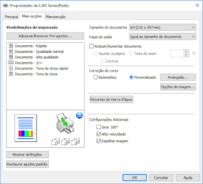
Task: Select the text 'Documento - 2/+'
Action: 28,63
